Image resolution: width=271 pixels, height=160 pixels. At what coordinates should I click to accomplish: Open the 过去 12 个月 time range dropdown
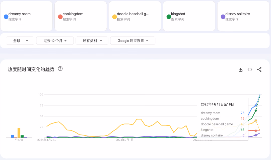(55, 41)
